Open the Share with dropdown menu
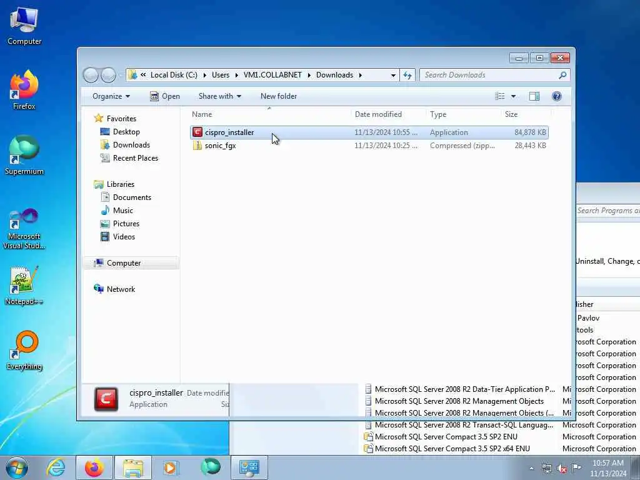Screen dimensions: 640x480 point(219,96)
